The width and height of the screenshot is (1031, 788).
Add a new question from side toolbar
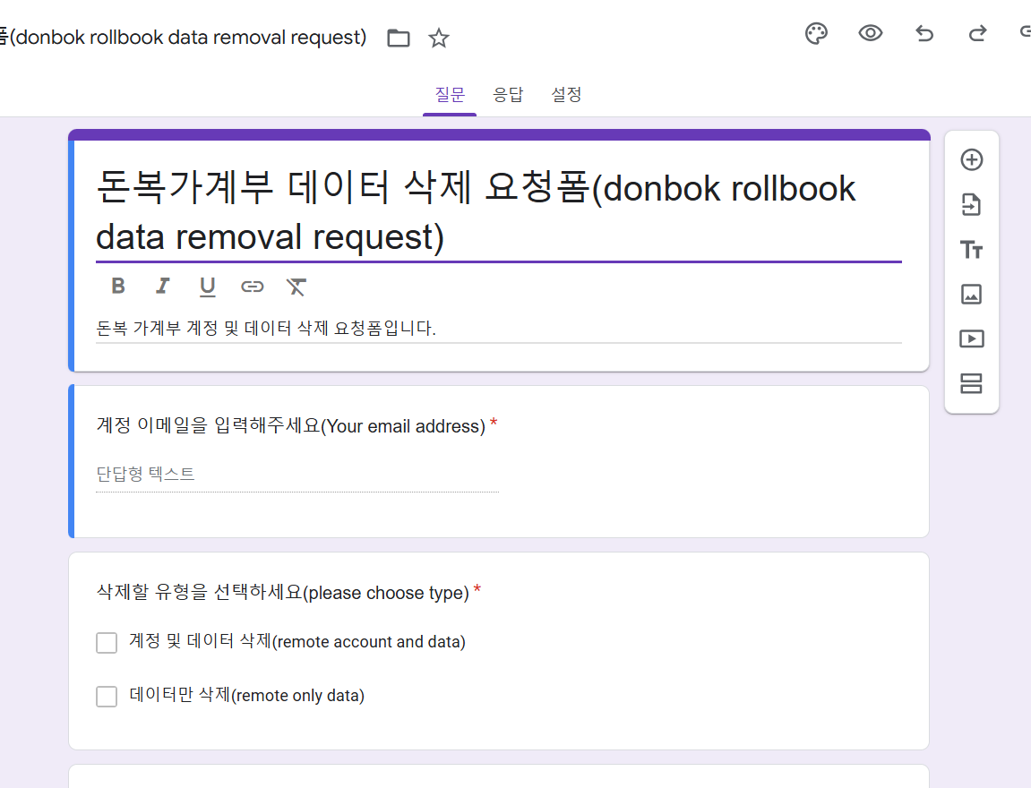[971, 159]
